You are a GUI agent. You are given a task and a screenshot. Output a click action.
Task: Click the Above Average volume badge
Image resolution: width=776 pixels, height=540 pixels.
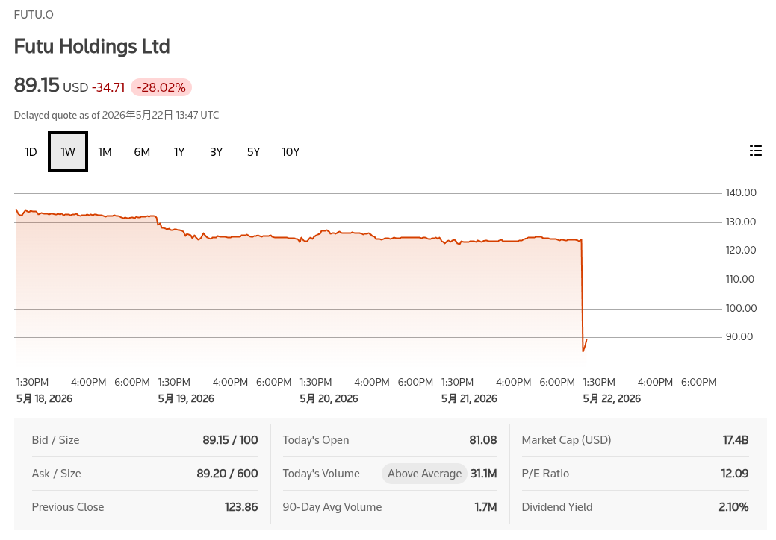pyautogui.click(x=425, y=474)
